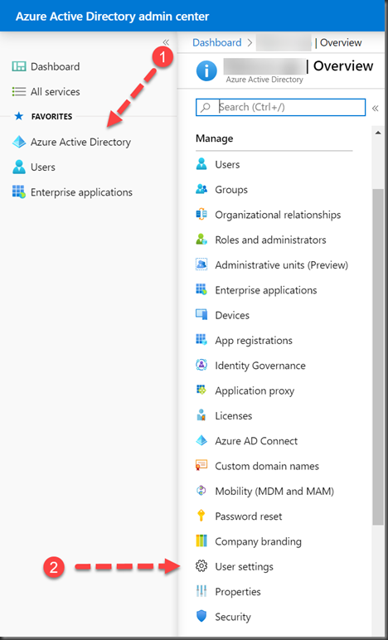Open the Dashboard breadcrumb link
Image resolution: width=388 pixels, height=640 pixels.
pos(217,42)
